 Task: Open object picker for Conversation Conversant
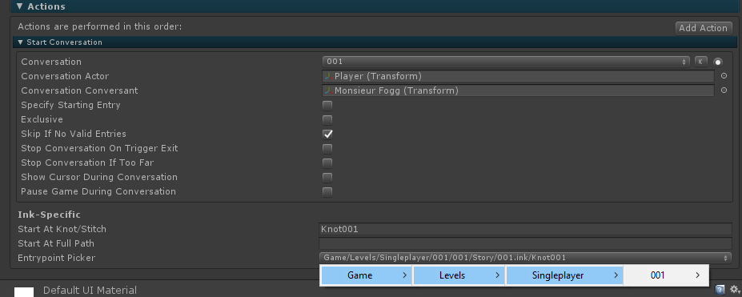point(724,90)
